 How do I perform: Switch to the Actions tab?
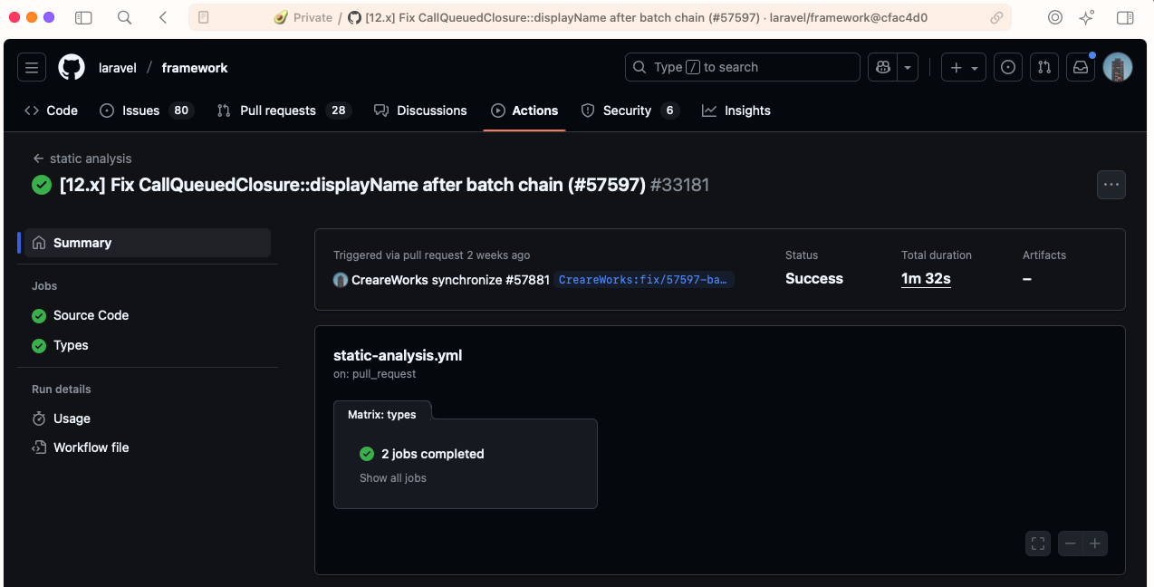(524, 111)
